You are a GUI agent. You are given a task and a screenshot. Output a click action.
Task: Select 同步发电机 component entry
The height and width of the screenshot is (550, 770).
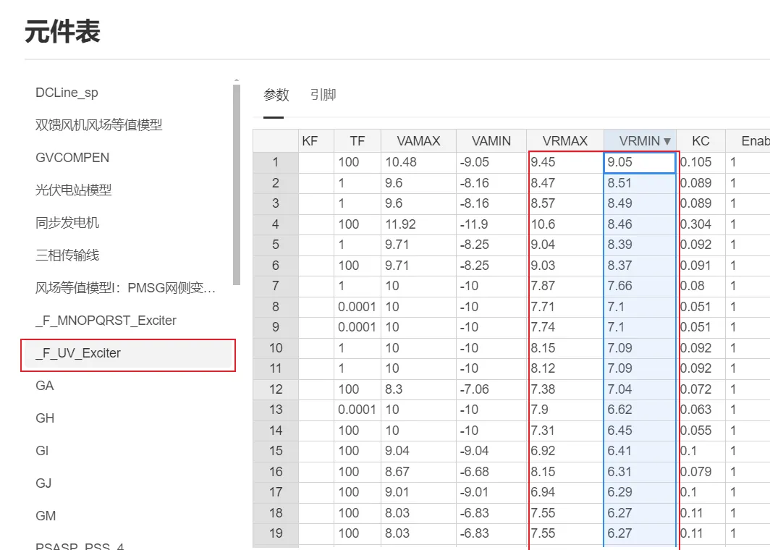pyautogui.click(x=67, y=223)
